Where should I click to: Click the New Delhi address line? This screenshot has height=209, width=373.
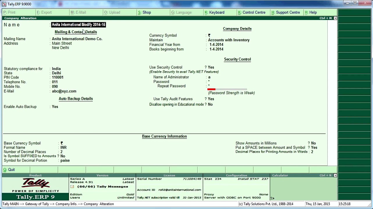(x=60, y=48)
